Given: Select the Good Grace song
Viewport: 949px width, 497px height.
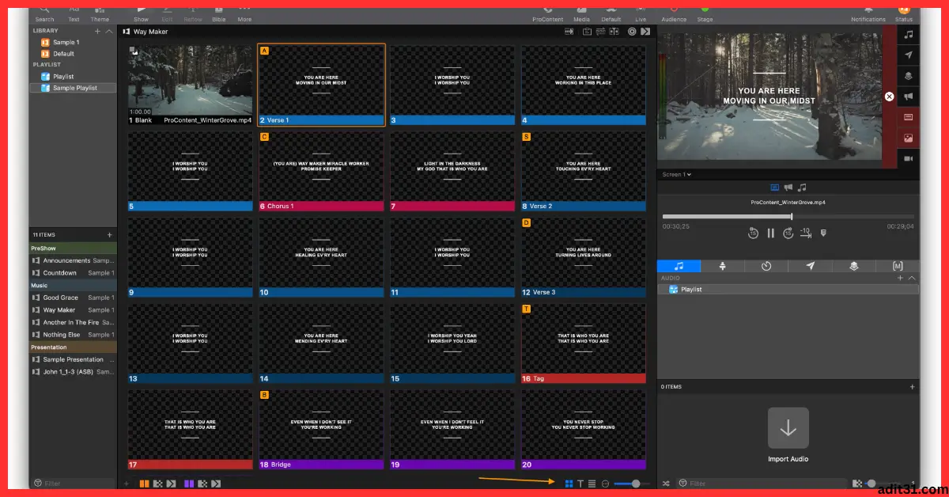Looking at the screenshot, I should 73,298.
